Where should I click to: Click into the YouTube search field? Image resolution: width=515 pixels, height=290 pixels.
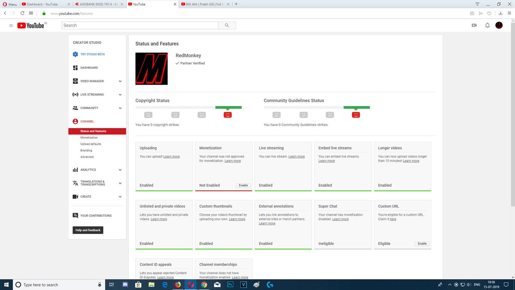[x=140, y=25]
